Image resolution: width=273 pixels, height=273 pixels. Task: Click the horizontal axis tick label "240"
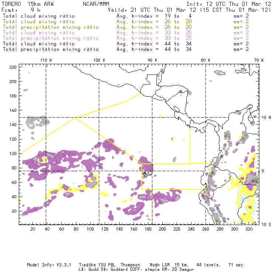click(191, 229)
